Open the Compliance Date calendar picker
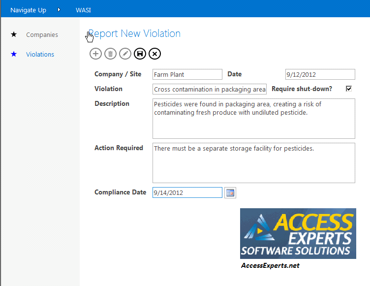 coord(230,192)
